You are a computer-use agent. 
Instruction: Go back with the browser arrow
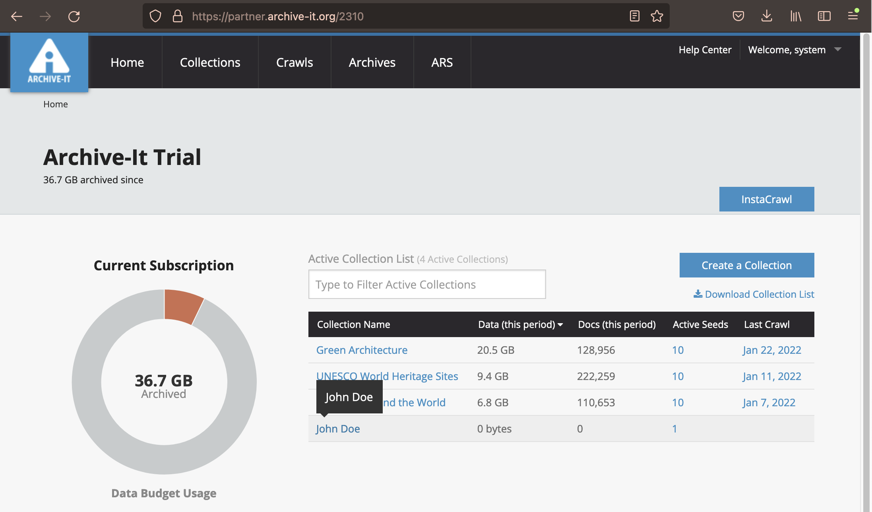(x=17, y=16)
